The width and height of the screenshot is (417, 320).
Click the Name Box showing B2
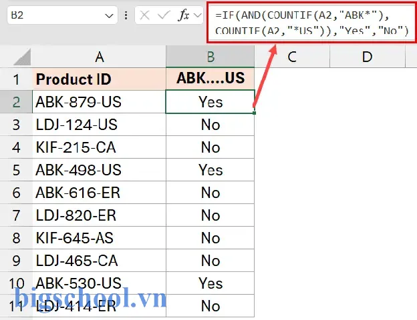[62, 15]
